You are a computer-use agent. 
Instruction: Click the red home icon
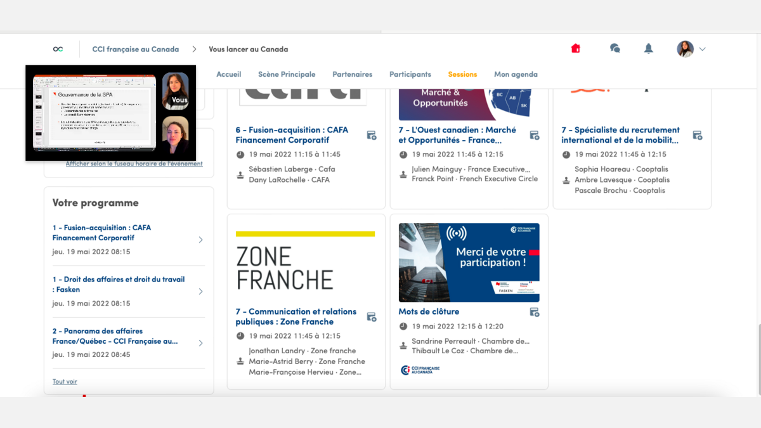tap(576, 49)
